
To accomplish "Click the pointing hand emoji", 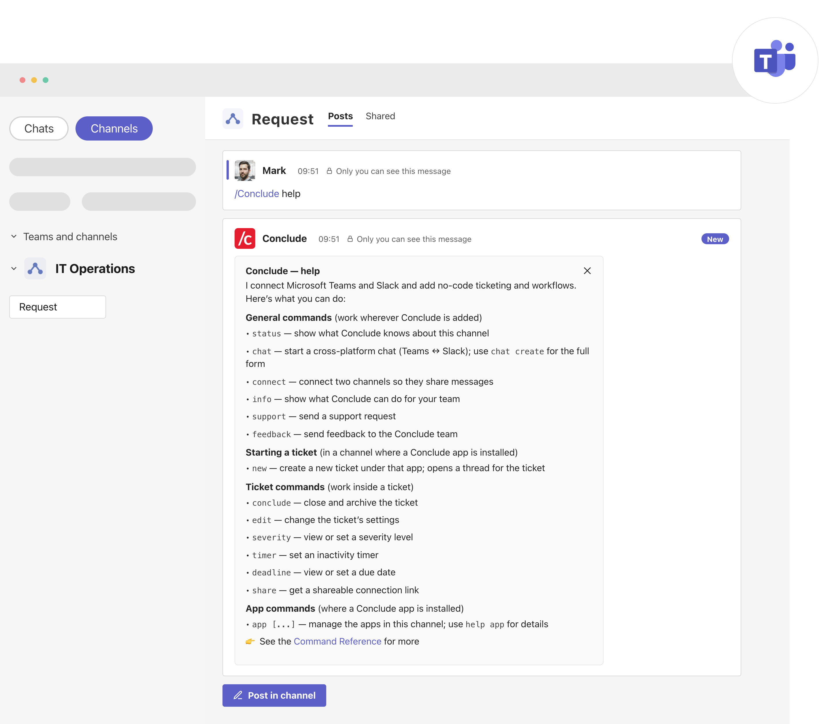I will click(x=250, y=641).
